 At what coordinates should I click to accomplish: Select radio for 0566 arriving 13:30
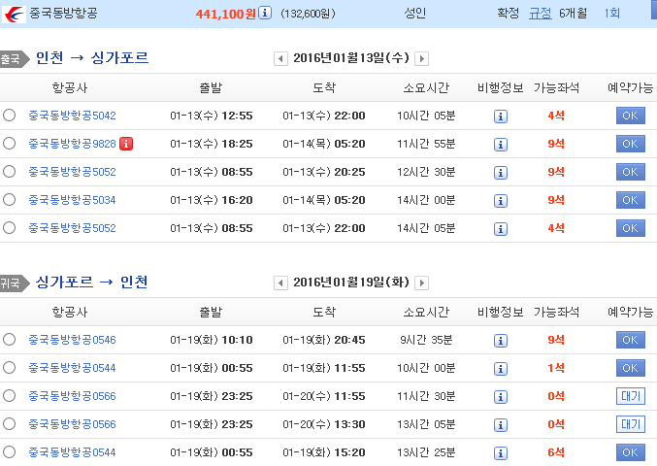(x=9, y=423)
